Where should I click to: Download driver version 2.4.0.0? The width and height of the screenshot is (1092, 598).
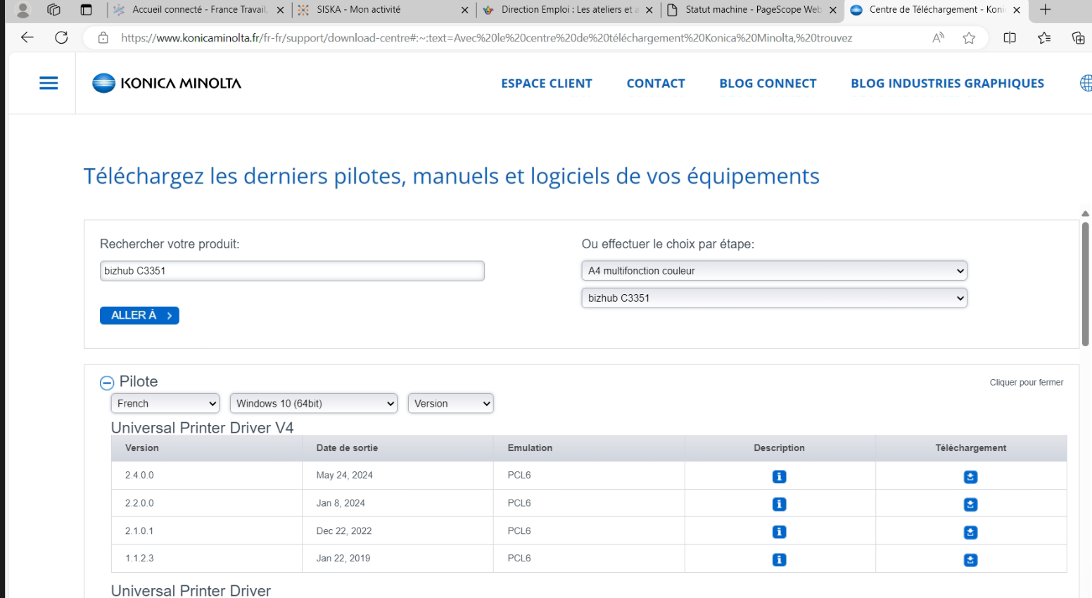970,476
